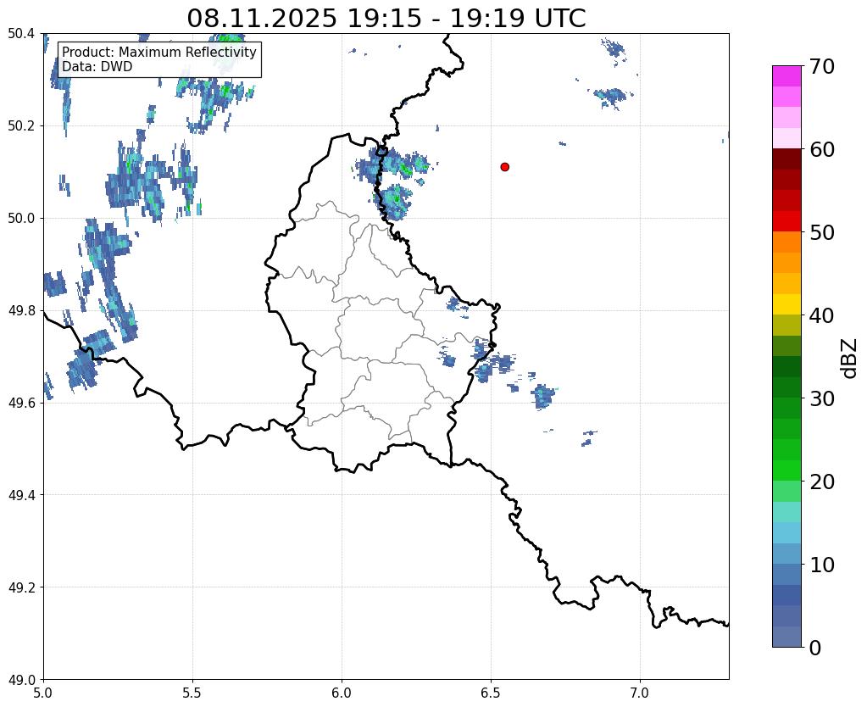Click the bright red band near 50 dBZ on the colorbar

pyautogui.click(x=786, y=221)
